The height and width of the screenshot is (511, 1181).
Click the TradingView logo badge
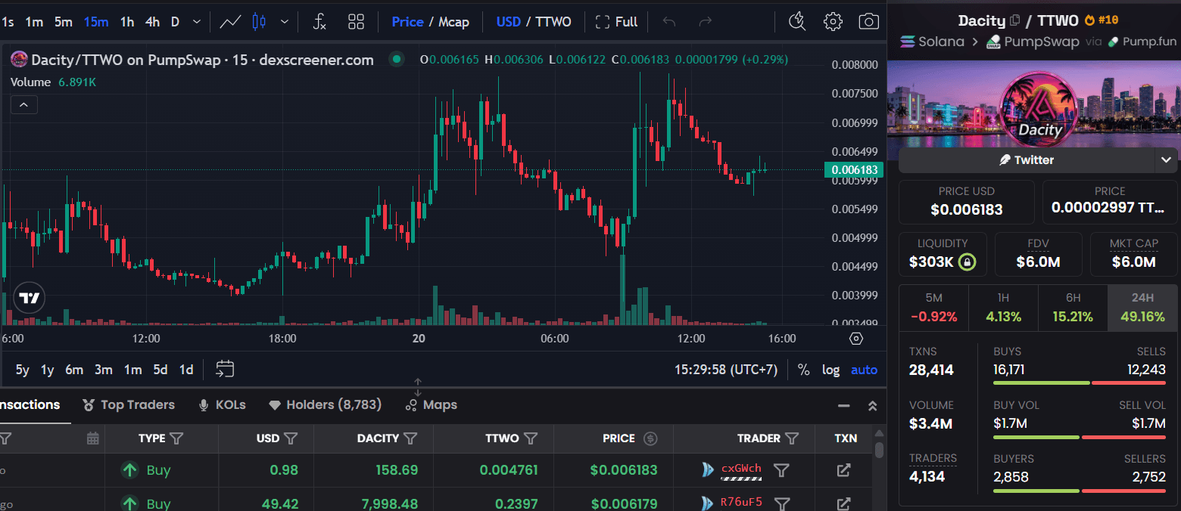(30, 298)
